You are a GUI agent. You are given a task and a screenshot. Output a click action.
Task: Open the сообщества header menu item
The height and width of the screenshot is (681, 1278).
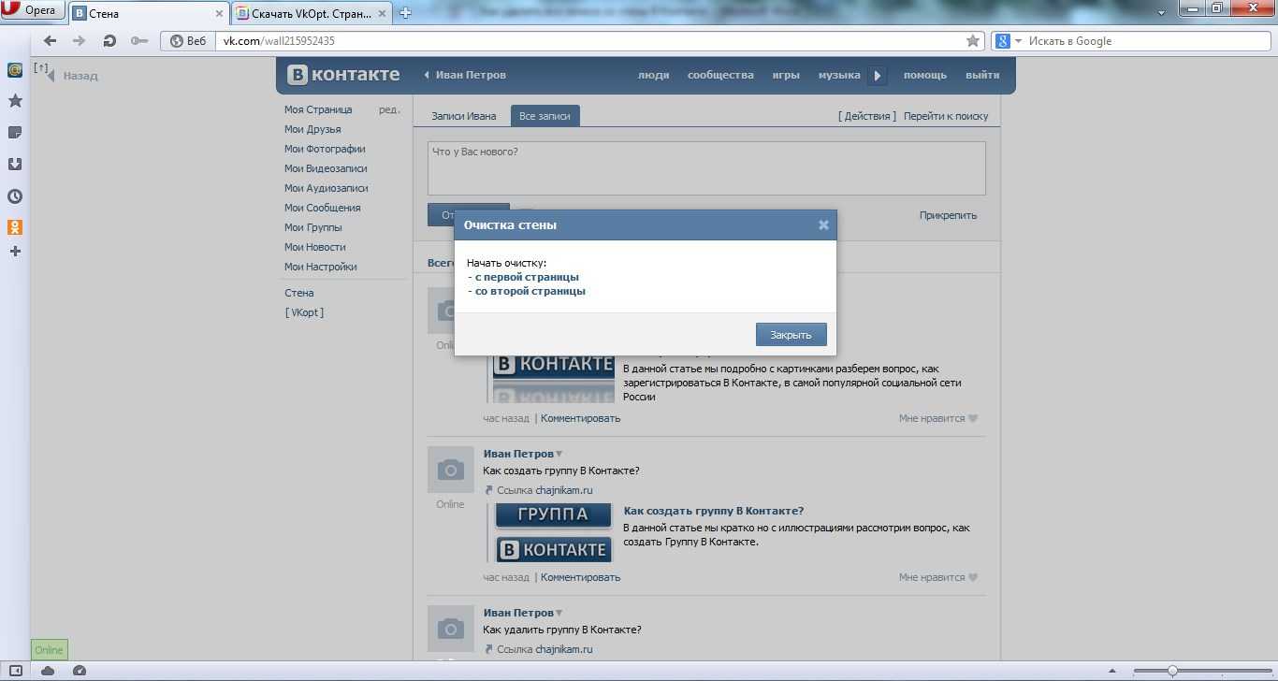point(720,75)
